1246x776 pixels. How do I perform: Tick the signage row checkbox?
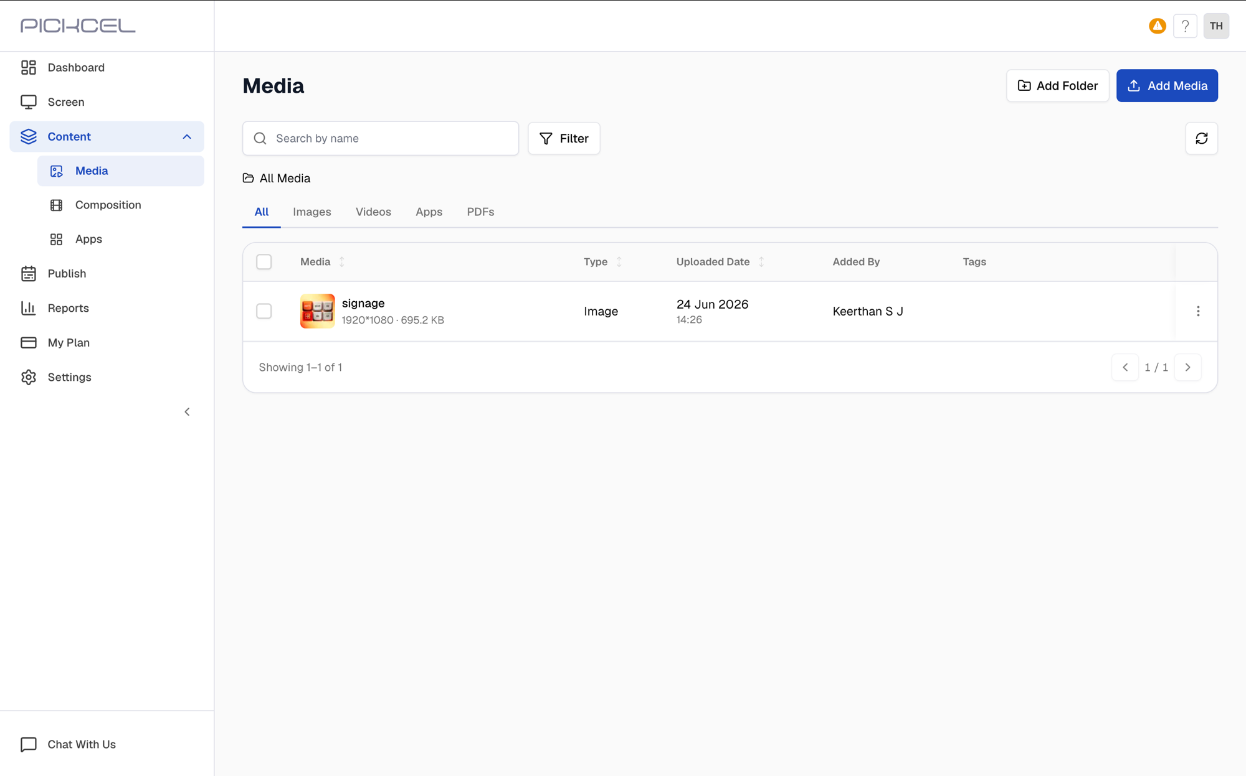[x=264, y=311]
